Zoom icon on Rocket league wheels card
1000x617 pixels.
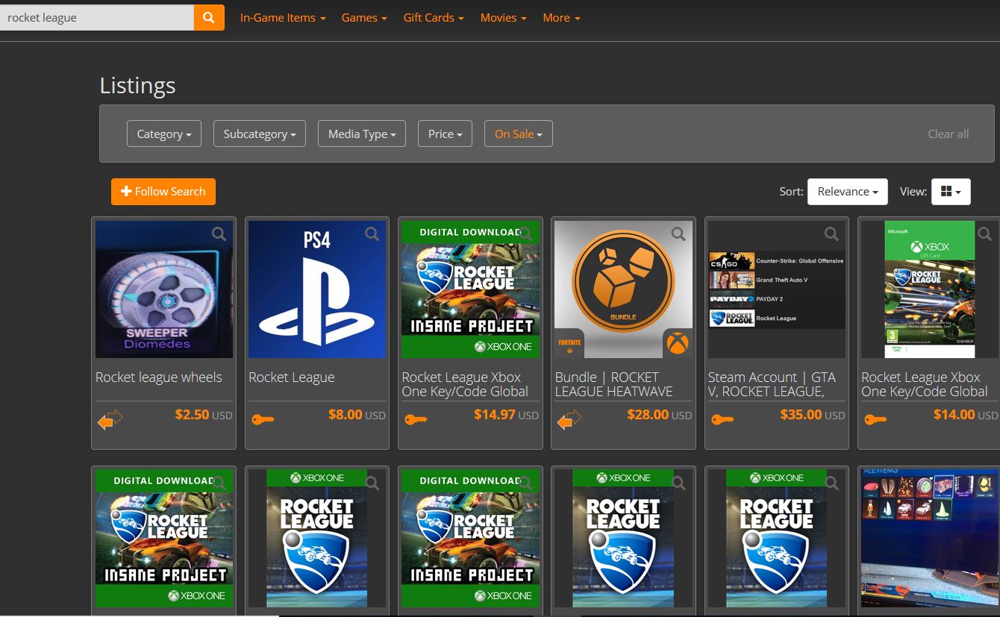click(219, 234)
